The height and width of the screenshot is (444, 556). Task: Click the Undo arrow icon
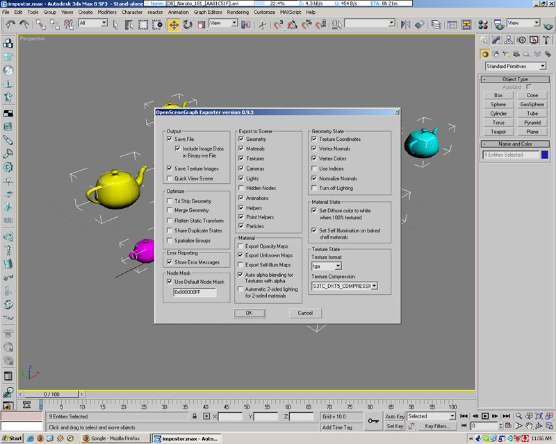coord(10,24)
